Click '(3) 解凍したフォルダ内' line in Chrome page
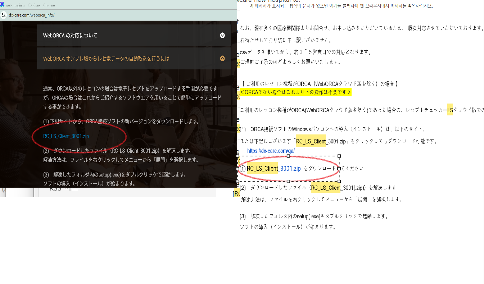This screenshot has height=284, width=484. 115,175
